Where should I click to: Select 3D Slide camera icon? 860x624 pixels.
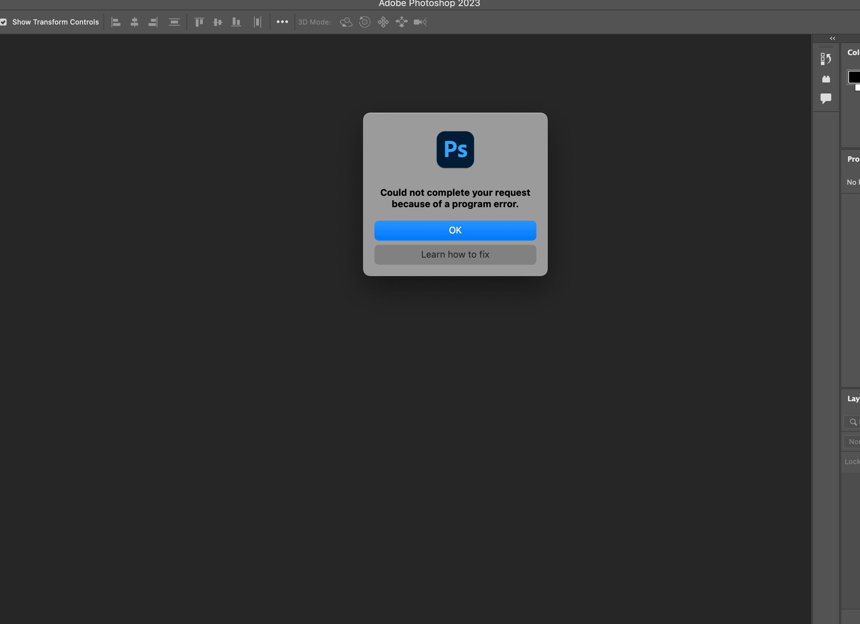click(x=401, y=22)
